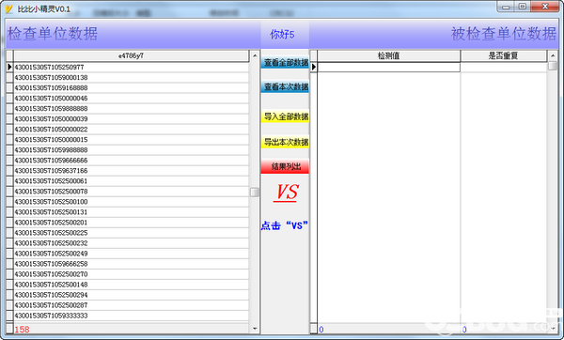
Task: Click the right grid scrollbar up arrow
Action: [553, 55]
